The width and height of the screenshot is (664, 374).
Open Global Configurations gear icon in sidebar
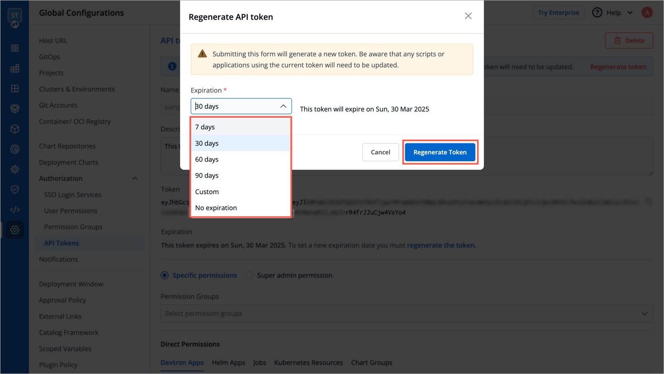15,230
